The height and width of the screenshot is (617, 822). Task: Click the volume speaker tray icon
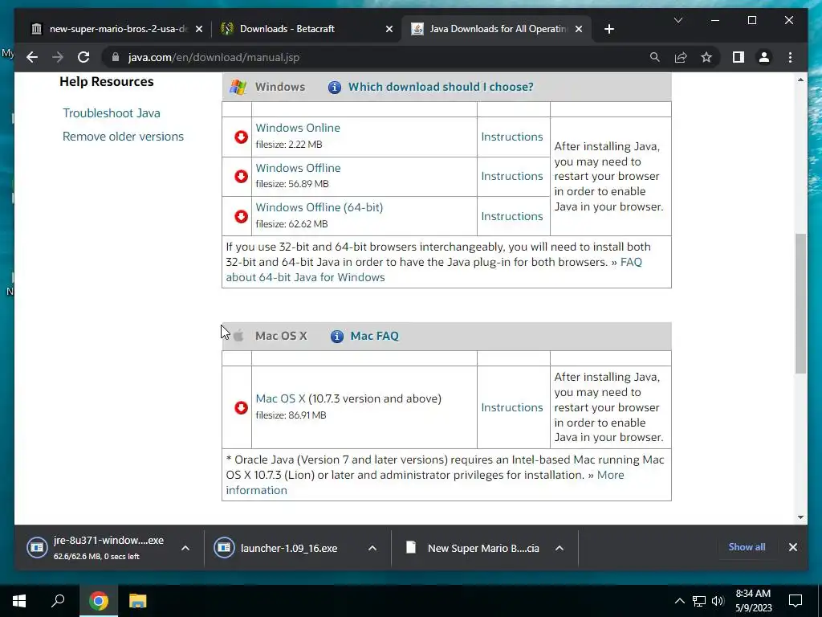(718, 601)
